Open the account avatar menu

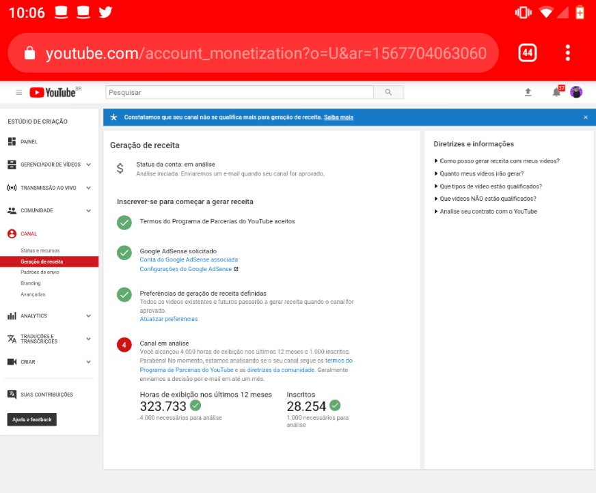click(576, 92)
